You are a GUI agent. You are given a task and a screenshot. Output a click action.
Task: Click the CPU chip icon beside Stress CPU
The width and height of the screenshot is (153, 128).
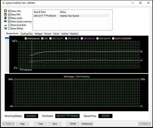tap(5, 11)
